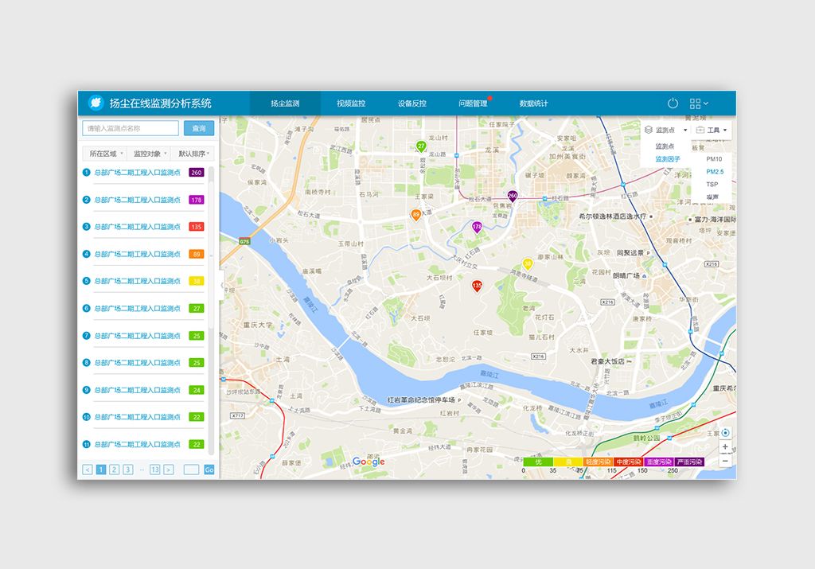Click the map zoom in plus button
Viewport: 815px width, 569px height.
point(724,447)
